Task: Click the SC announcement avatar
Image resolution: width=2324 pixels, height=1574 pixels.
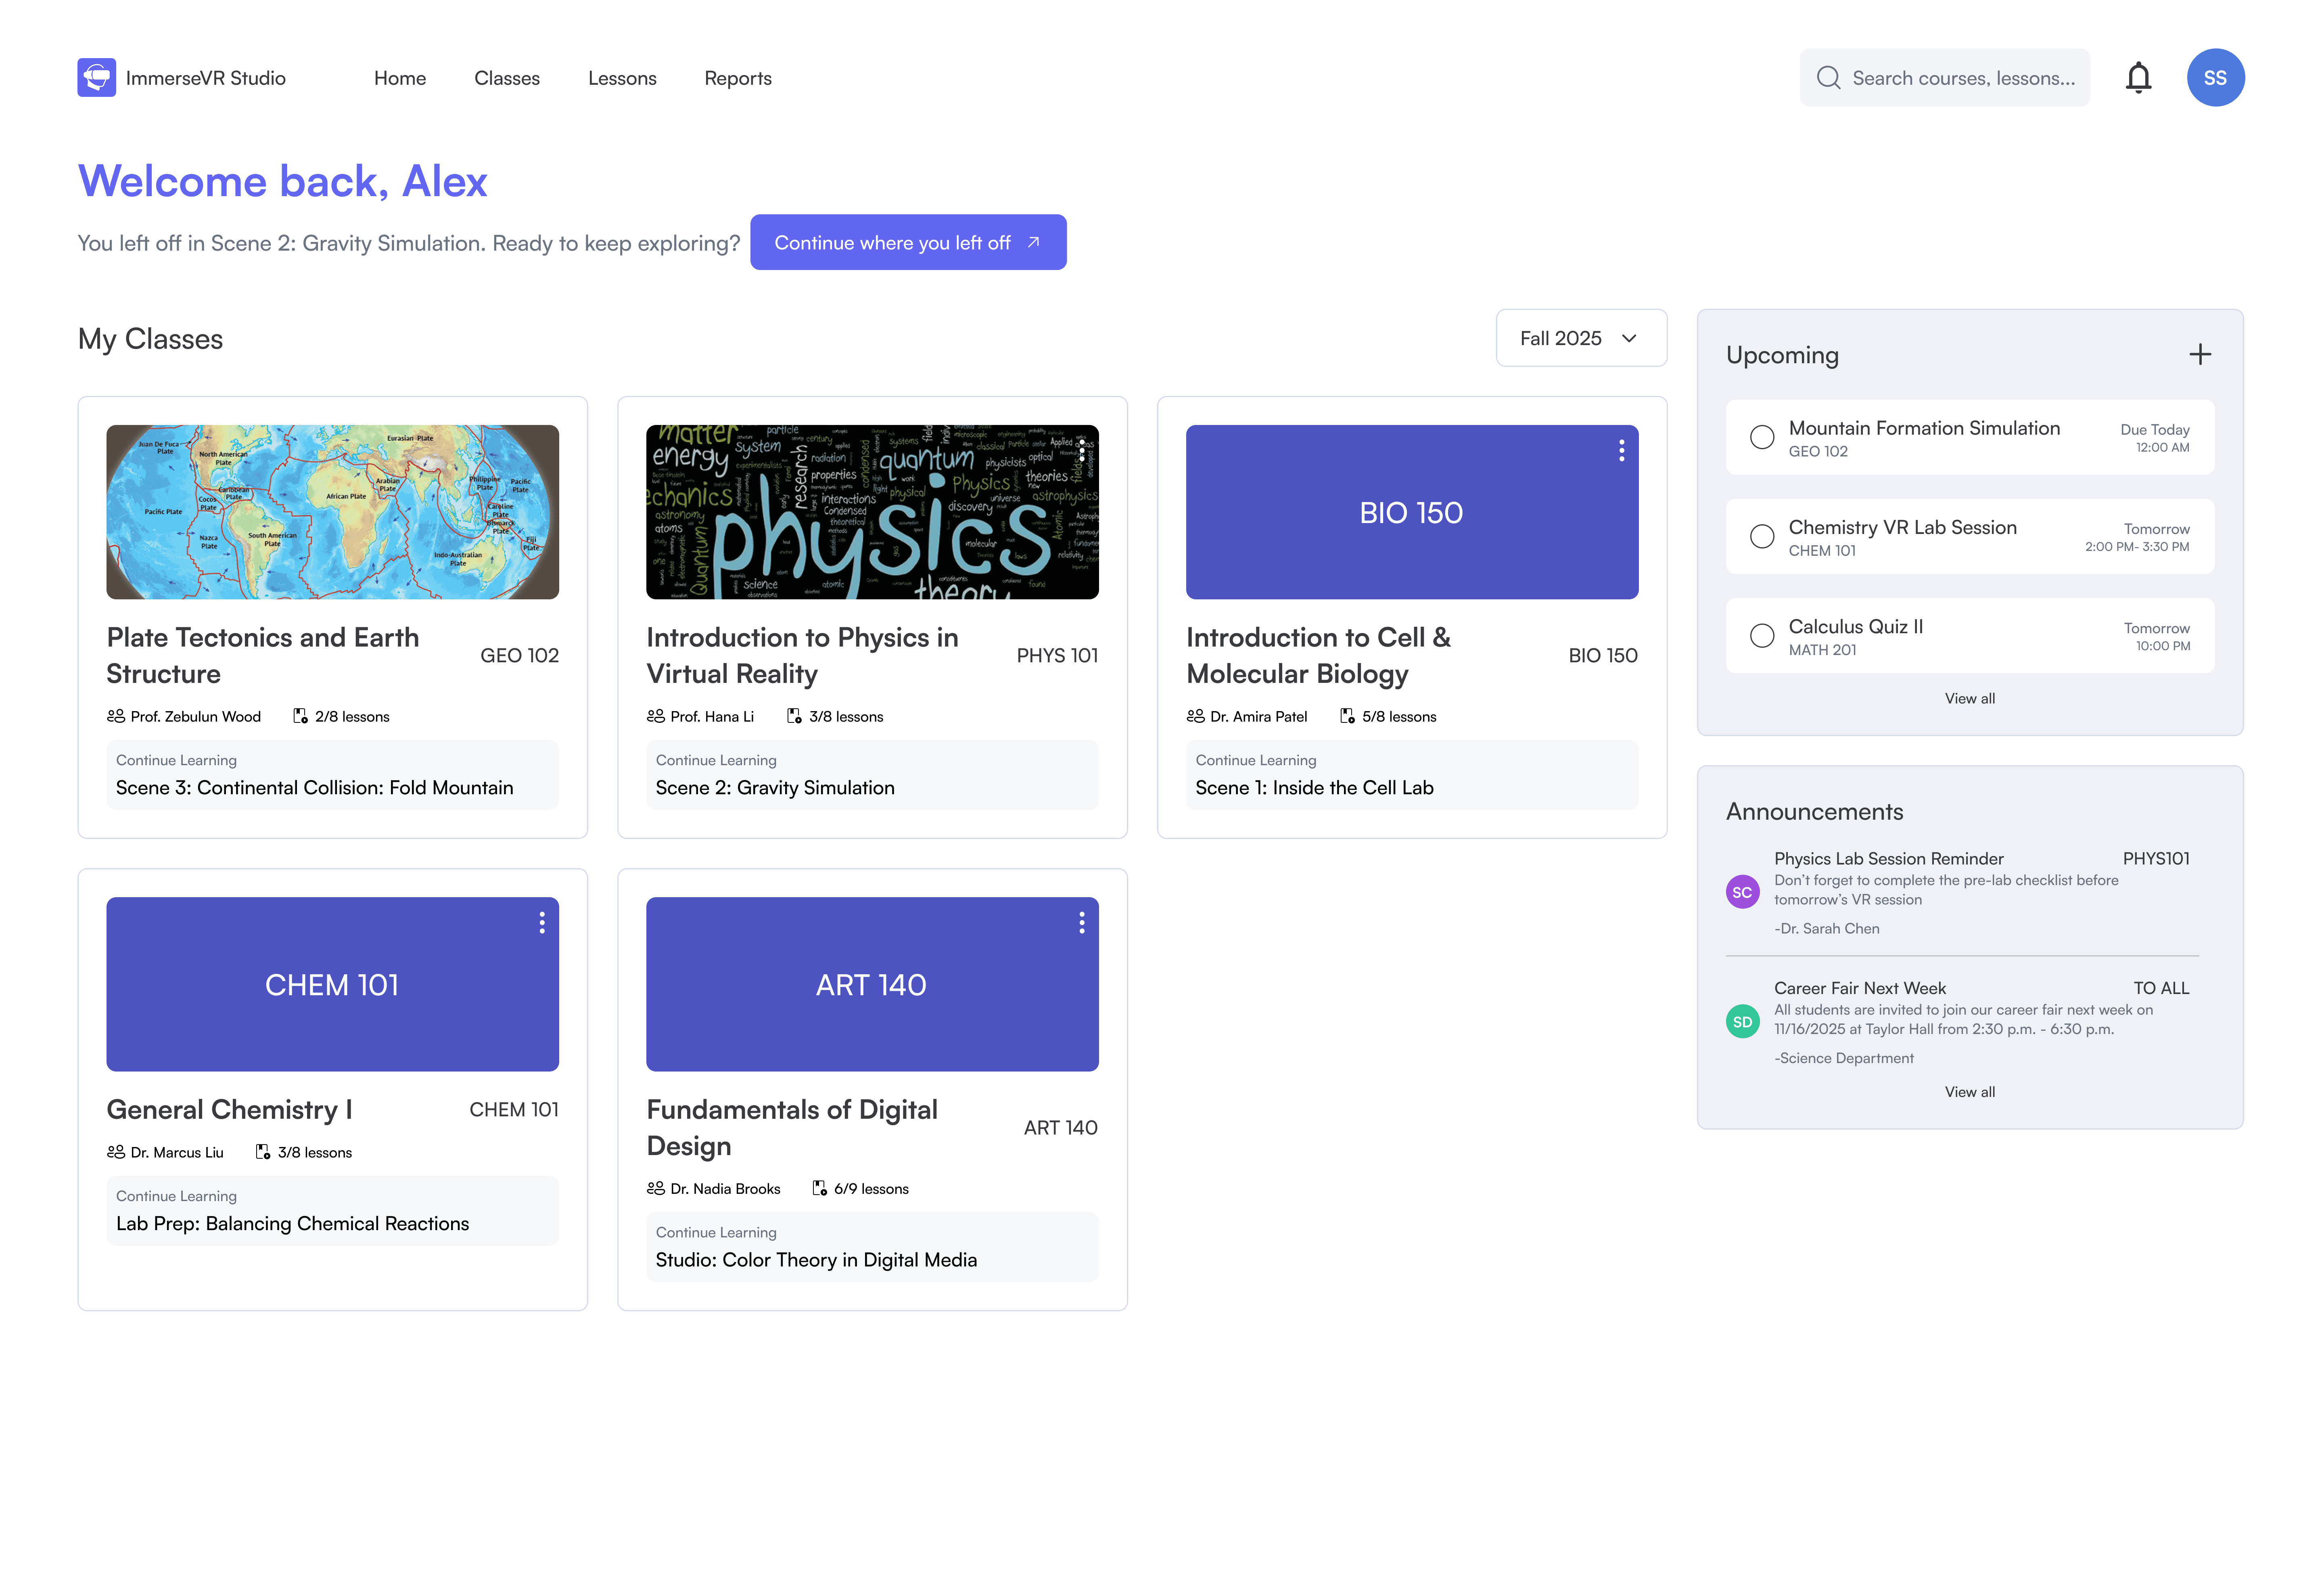Action: pyautogui.click(x=1742, y=892)
